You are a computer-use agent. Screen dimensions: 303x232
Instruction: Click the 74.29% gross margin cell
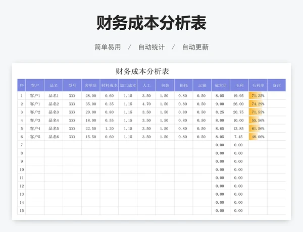258,104
